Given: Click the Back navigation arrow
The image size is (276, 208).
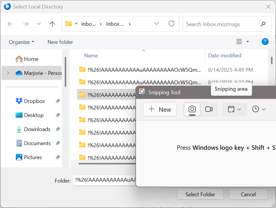Looking at the screenshot, I should [10, 24].
